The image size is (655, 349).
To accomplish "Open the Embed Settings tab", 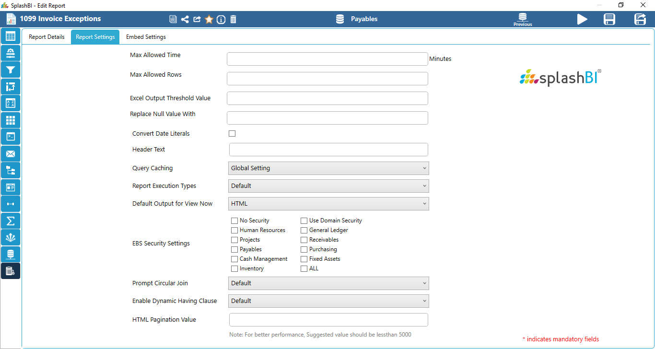I will pyautogui.click(x=146, y=37).
